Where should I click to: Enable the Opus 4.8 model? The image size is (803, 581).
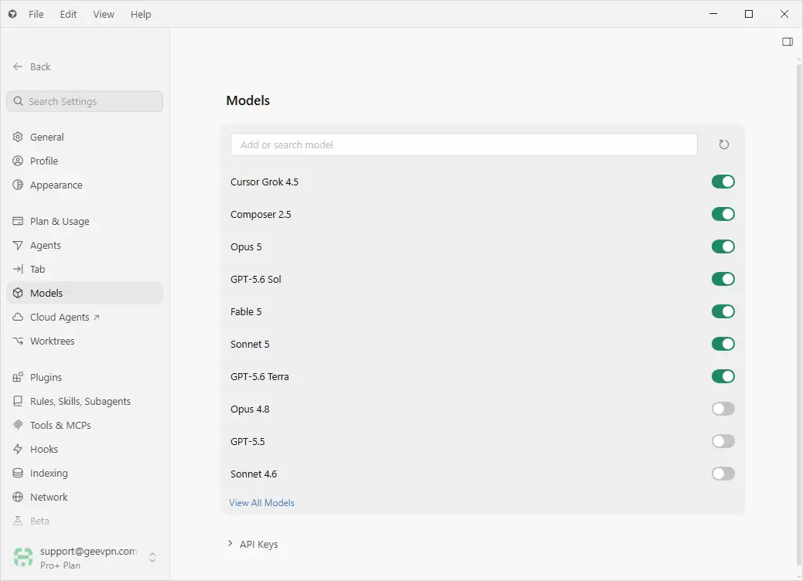723,409
